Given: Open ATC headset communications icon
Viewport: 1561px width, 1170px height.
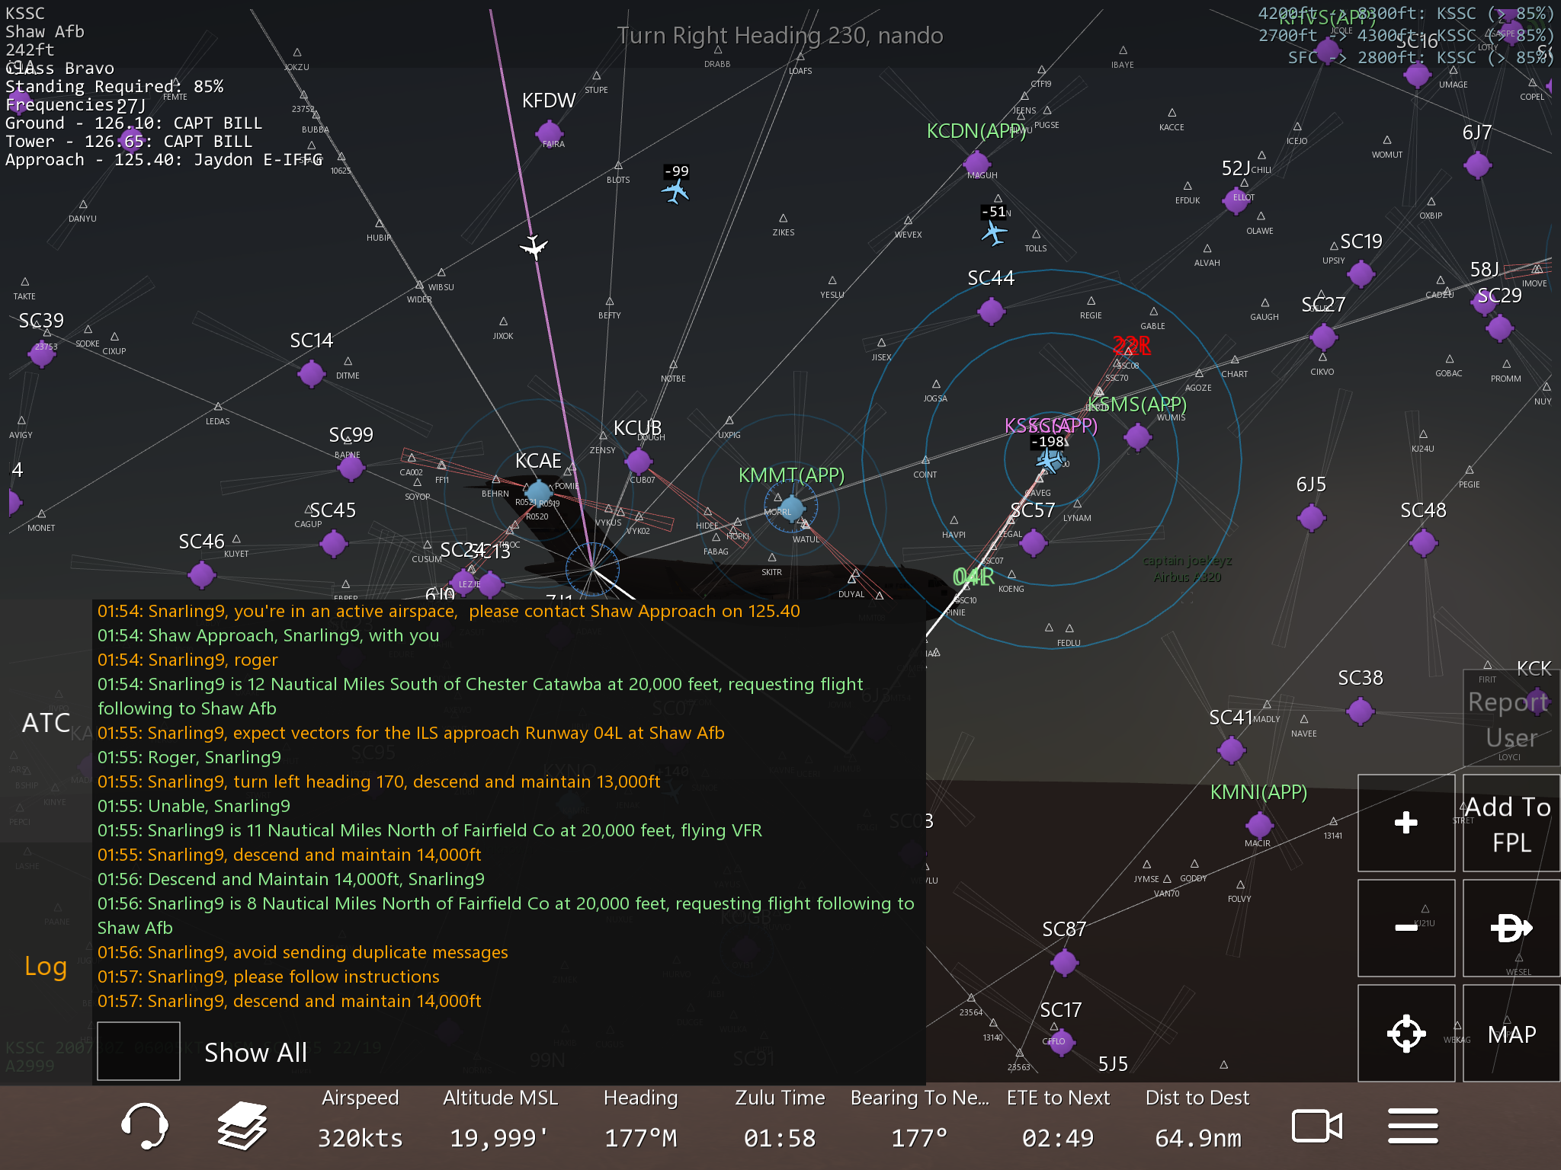Looking at the screenshot, I should 144,1125.
